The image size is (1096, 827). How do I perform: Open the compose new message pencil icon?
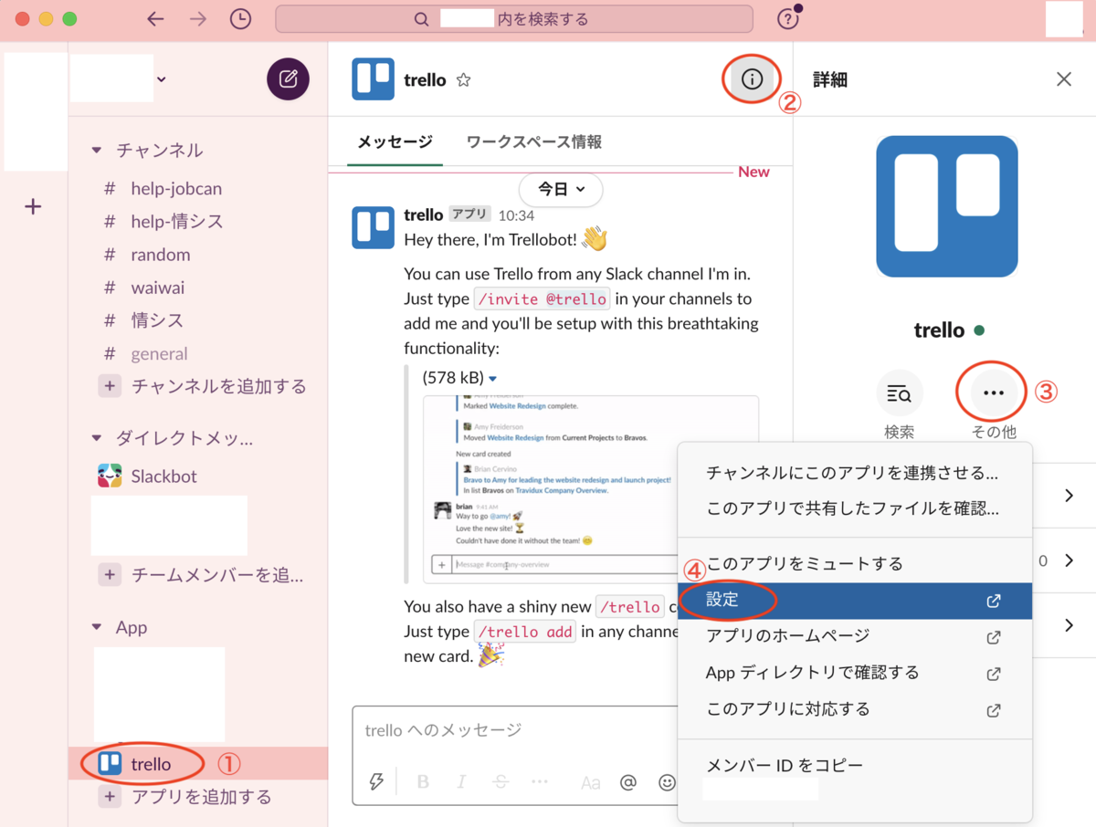[x=288, y=79]
